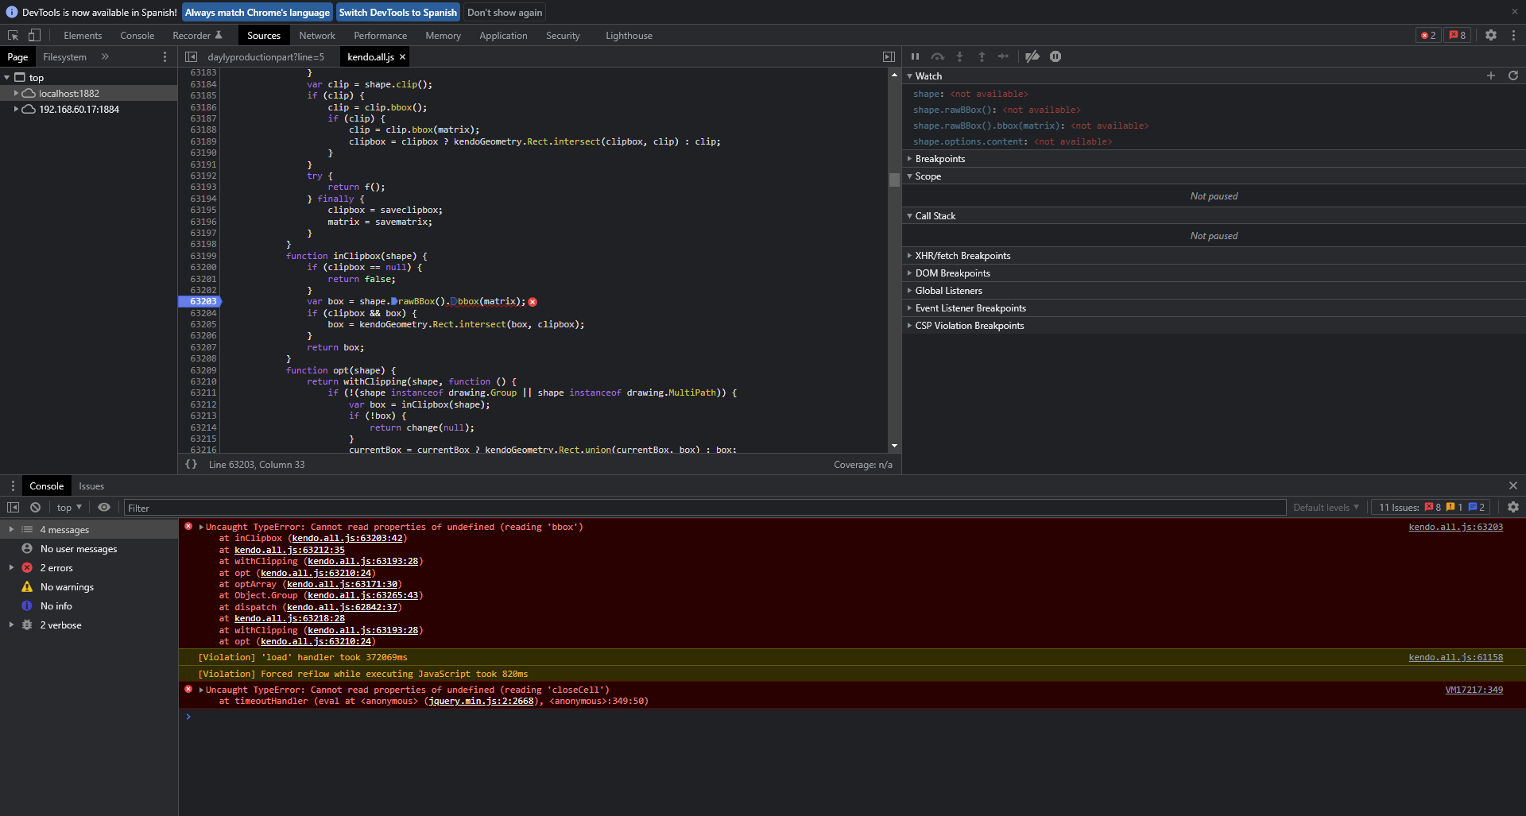This screenshot has height=816, width=1526.
Task: Toggle pause on exceptions button
Action: [1055, 56]
